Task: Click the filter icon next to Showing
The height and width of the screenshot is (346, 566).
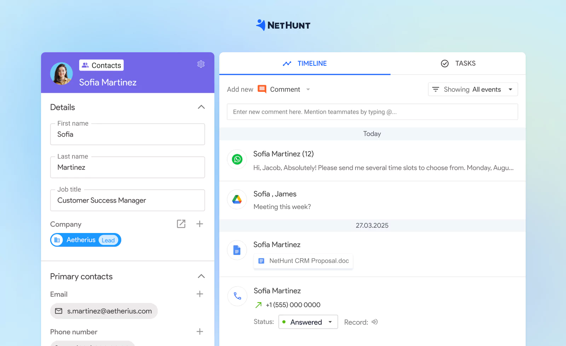Action: (x=435, y=89)
